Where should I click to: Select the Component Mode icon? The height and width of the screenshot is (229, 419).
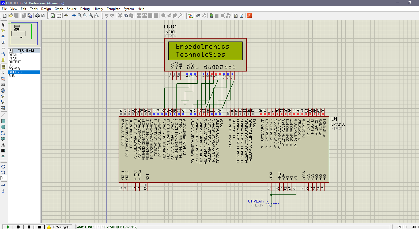(x=3, y=30)
